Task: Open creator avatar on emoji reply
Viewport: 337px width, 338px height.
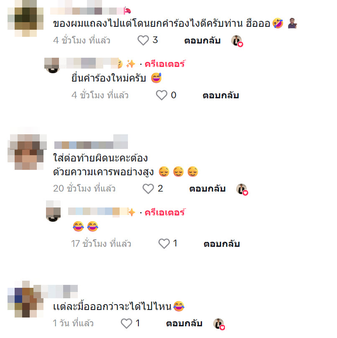Action: coord(53,211)
